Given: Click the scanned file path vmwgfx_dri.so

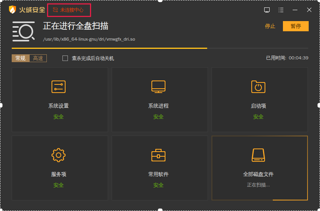Looking at the screenshot, I should point(89,39).
